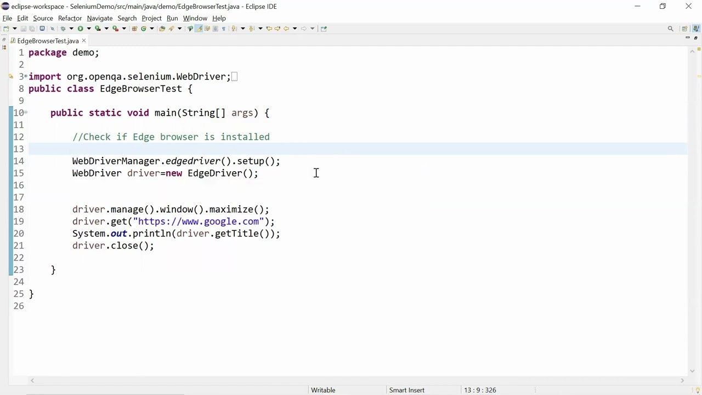The width and height of the screenshot is (702, 395).
Task: Open the Eclipse quick search magnifier
Action: 670,29
